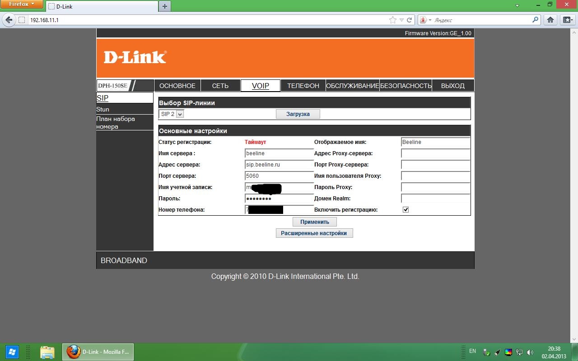578x361 pixels.
Task: Select the D-Link browser tab
Action: [x=102, y=6]
